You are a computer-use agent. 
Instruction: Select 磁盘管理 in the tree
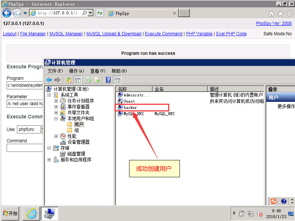[x=76, y=154]
